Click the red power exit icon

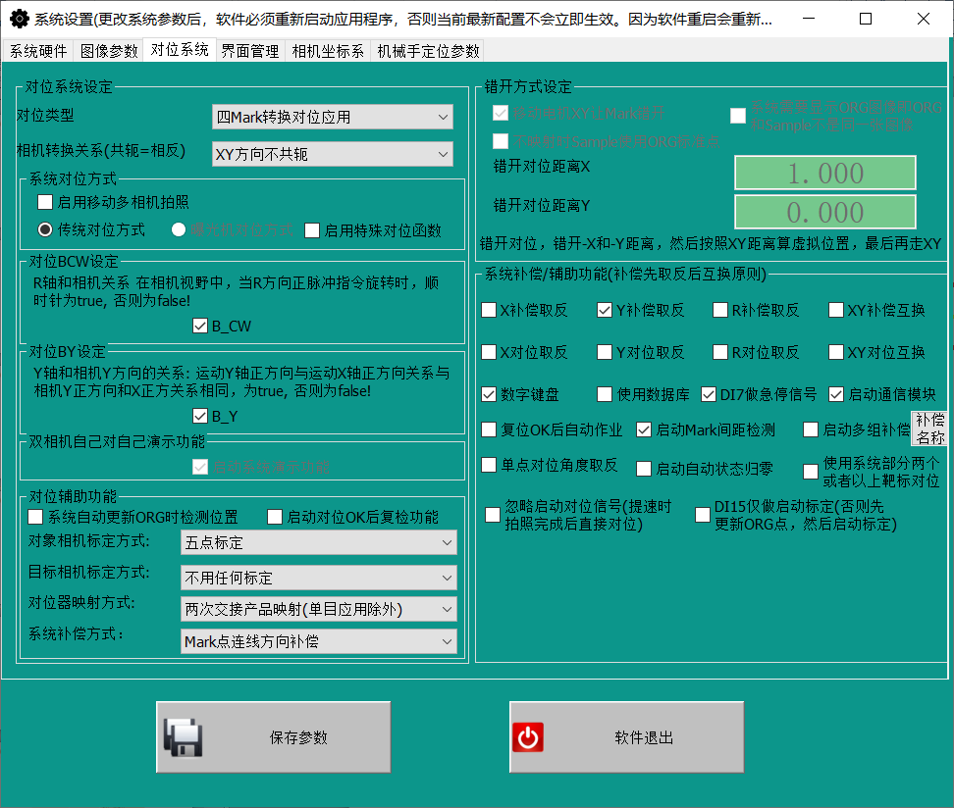(x=527, y=737)
